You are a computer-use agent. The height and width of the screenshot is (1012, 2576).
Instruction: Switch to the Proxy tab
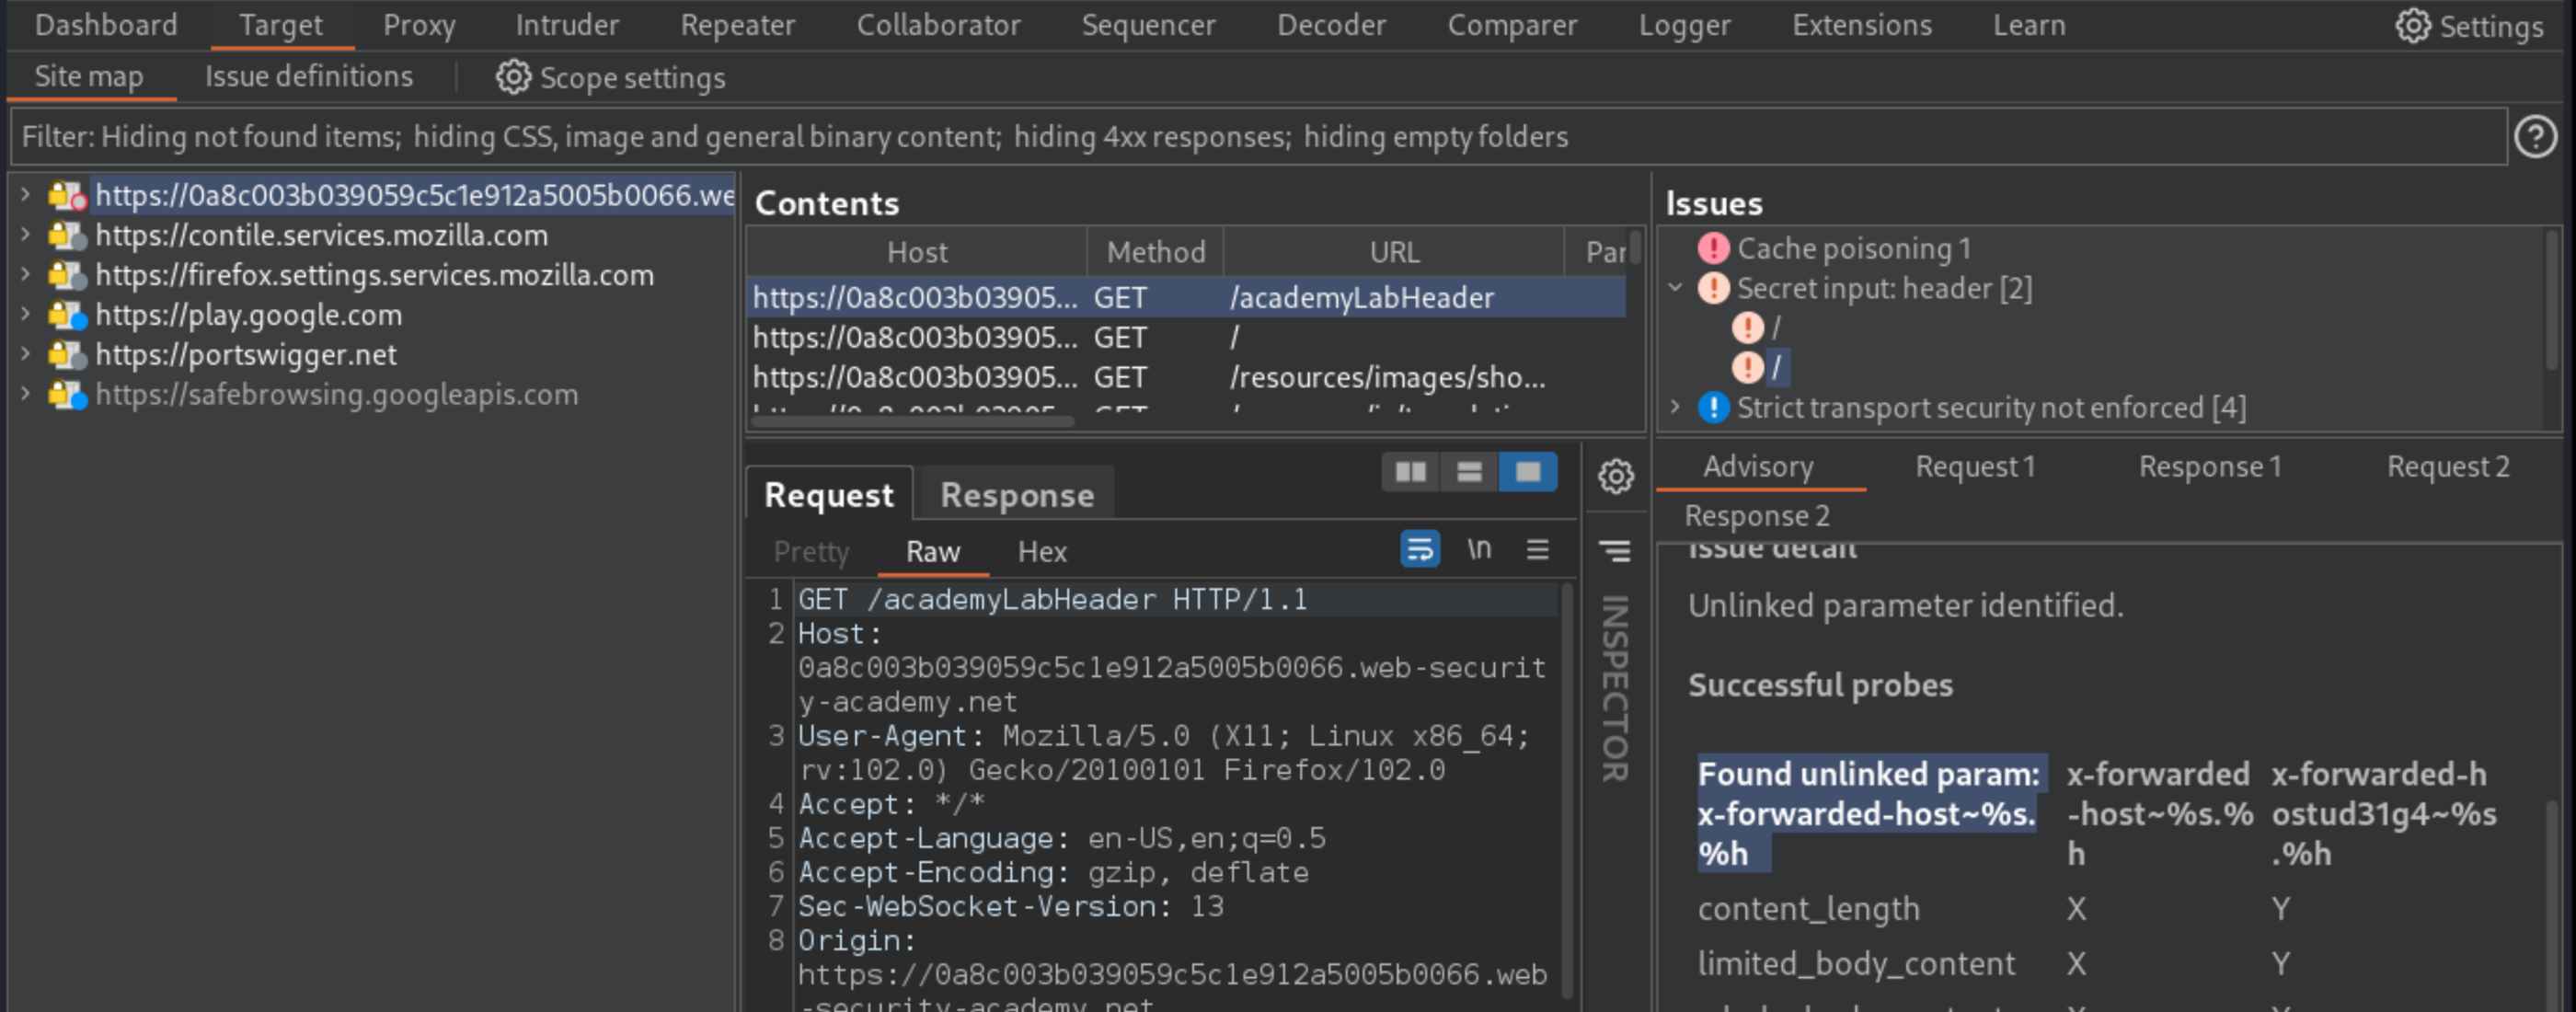tap(419, 25)
